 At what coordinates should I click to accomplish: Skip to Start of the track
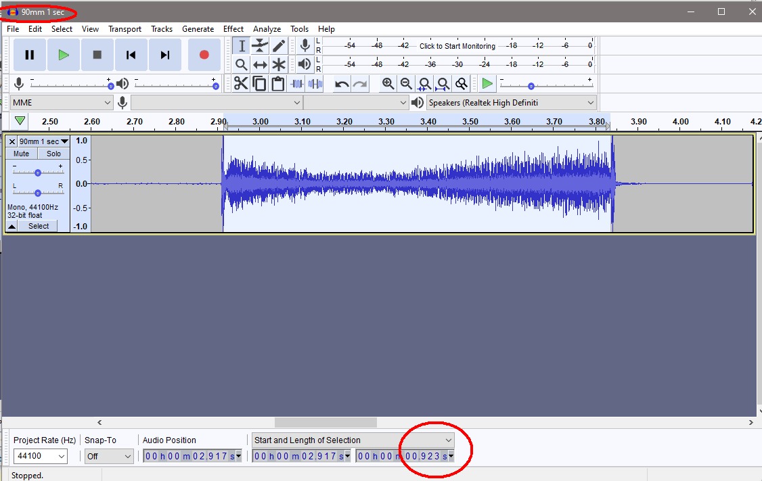[131, 55]
